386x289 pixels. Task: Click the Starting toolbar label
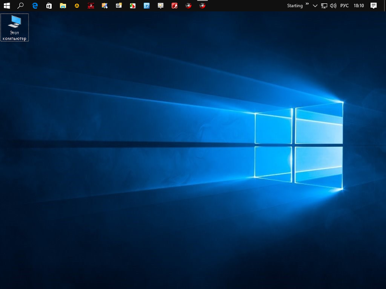click(x=295, y=6)
